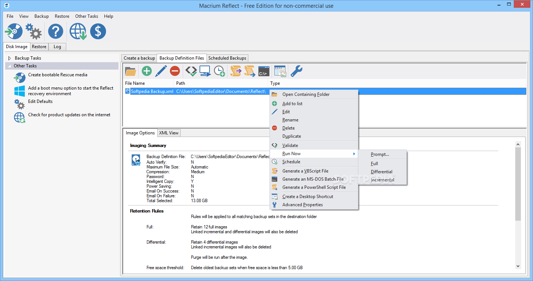
Task: Click the Windows logo boot menu icon
Action: click(19, 91)
